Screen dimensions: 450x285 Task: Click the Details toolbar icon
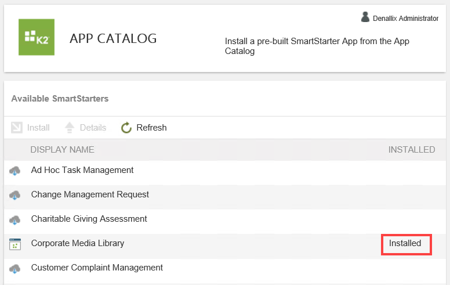pyautogui.click(x=70, y=128)
